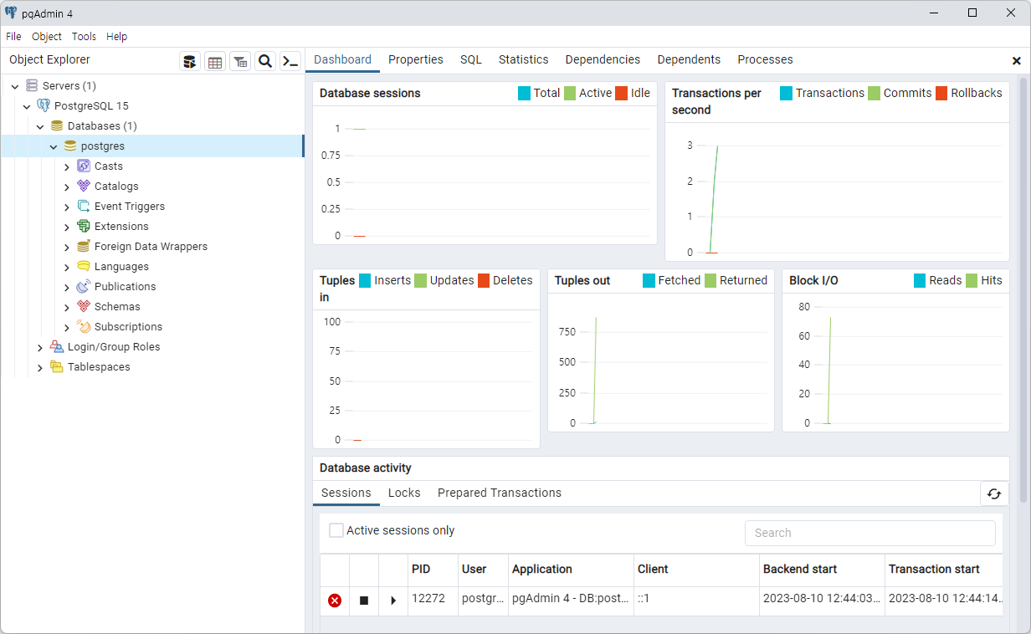Open the Object menu
Image resolution: width=1031 pixels, height=634 pixels.
(x=47, y=37)
